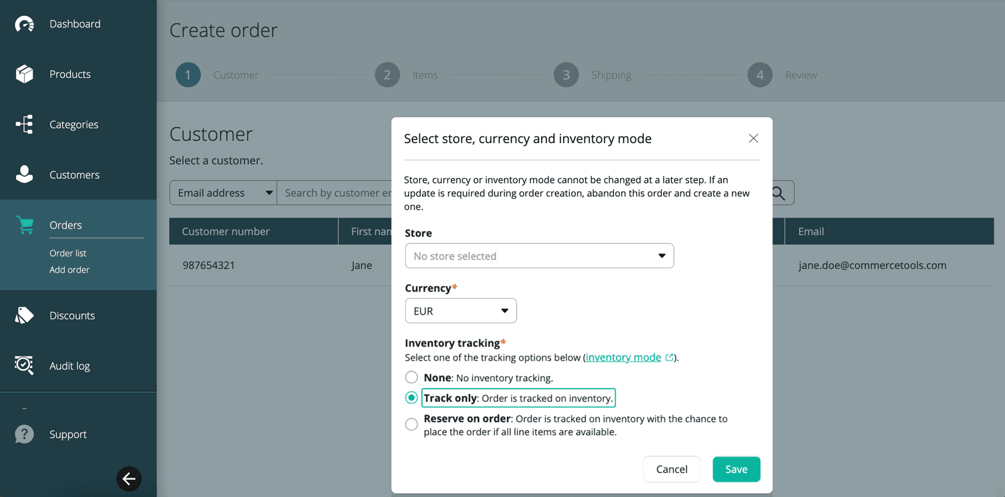Open Support from the sidebar
Viewport: 1005px width, 497px height.
pyautogui.click(x=67, y=434)
